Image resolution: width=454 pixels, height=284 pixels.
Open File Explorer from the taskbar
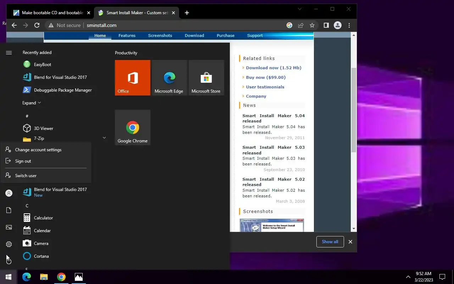point(44,277)
